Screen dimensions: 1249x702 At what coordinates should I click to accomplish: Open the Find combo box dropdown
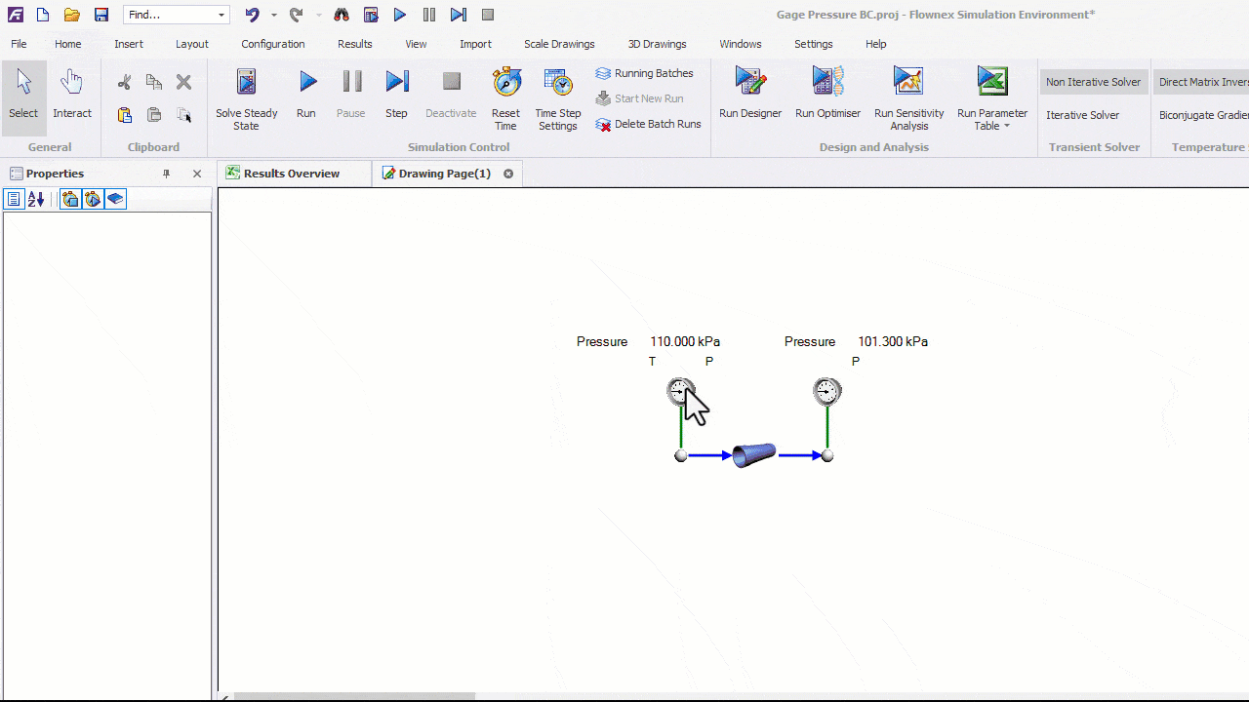[222, 16]
